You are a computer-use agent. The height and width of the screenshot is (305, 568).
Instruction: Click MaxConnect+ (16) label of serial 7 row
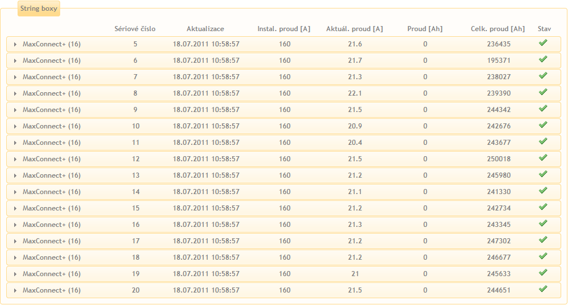click(x=52, y=77)
